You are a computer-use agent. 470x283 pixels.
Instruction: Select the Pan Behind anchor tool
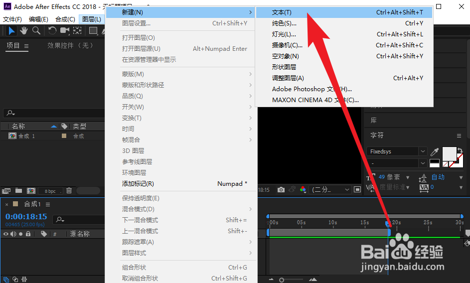[77, 30]
